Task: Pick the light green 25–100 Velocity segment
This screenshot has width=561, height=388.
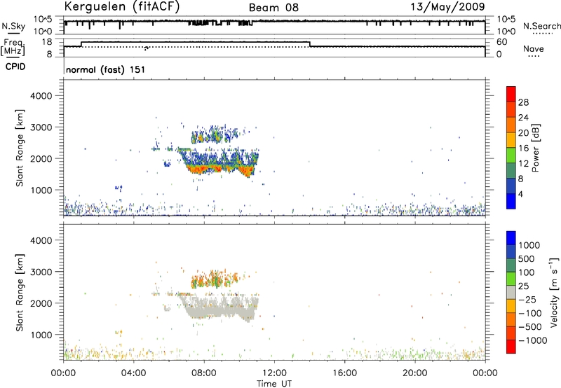Action: click(x=511, y=279)
